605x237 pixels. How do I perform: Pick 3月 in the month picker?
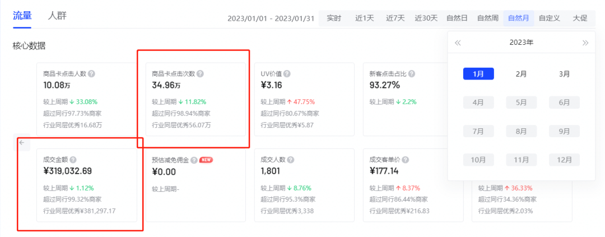point(565,74)
